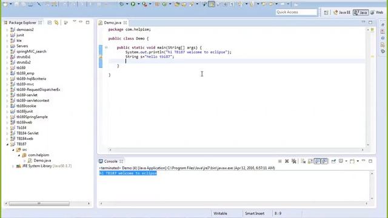The height and width of the screenshot is (218, 388).
Task: Click the New Java Package icon in toolbar
Action: coord(157,4)
